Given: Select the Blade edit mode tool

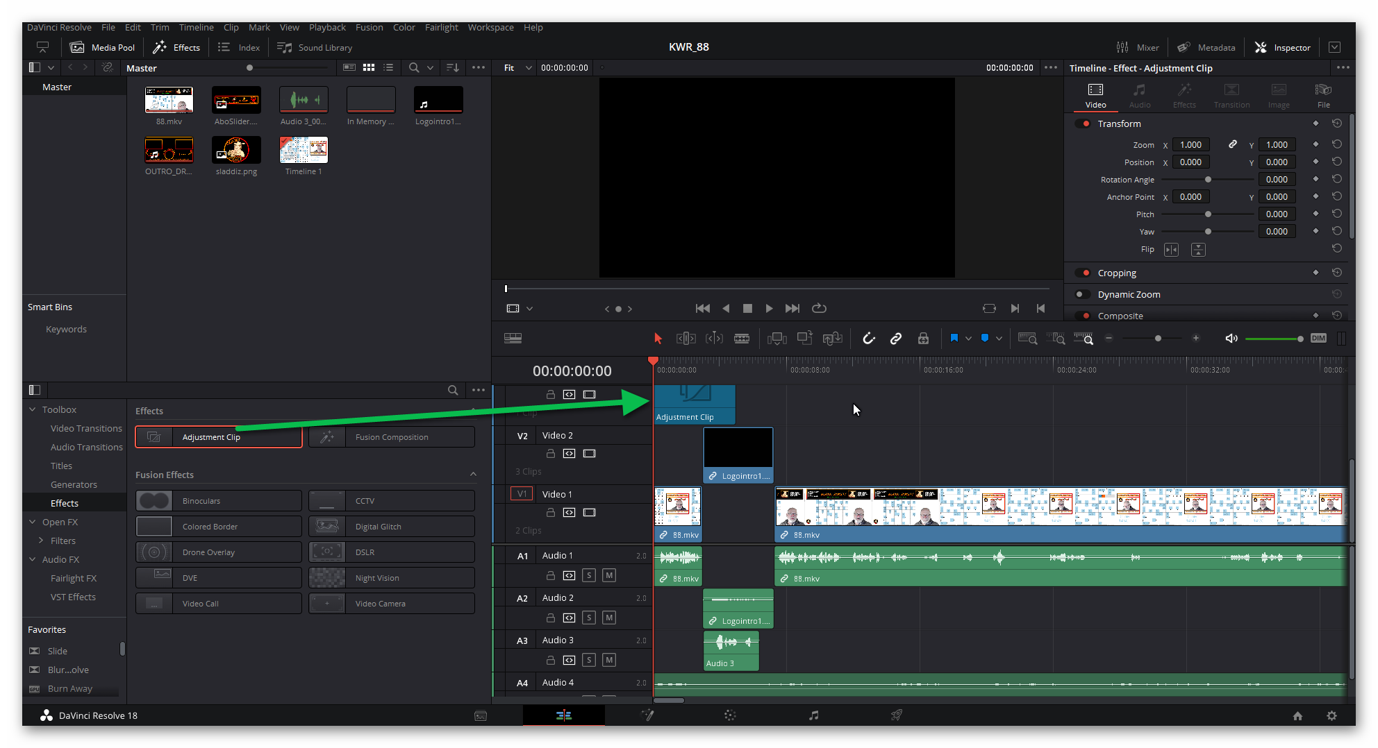Looking at the screenshot, I should click(741, 339).
